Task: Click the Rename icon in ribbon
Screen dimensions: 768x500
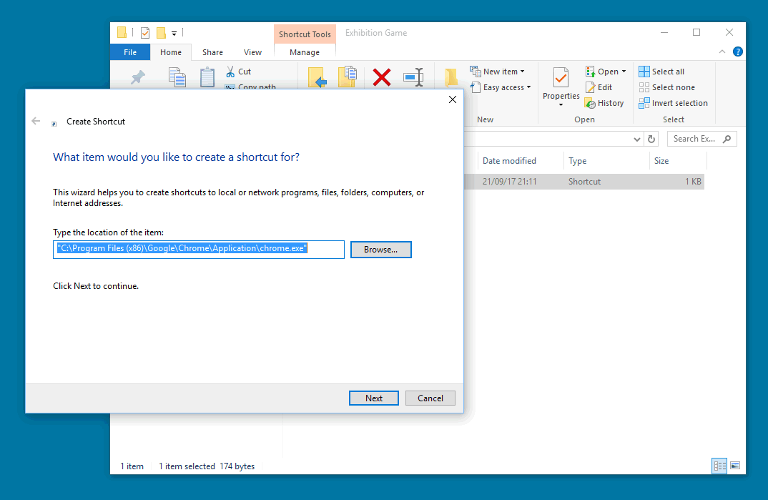Action: click(413, 77)
